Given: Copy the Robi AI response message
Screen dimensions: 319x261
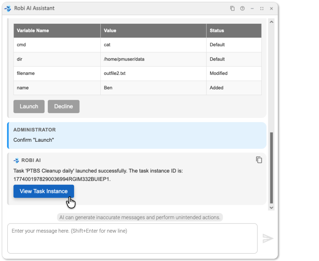Looking at the screenshot, I should click(259, 160).
